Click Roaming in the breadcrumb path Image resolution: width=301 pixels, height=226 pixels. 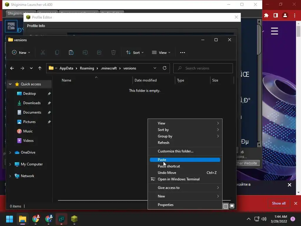click(87, 68)
